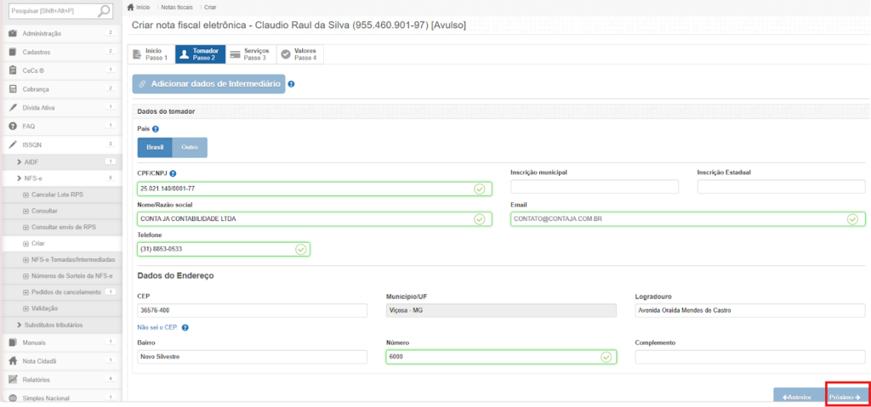Click the Início home icon in breadcrumb
The image size is (871, 407).
tap(131, 7)
